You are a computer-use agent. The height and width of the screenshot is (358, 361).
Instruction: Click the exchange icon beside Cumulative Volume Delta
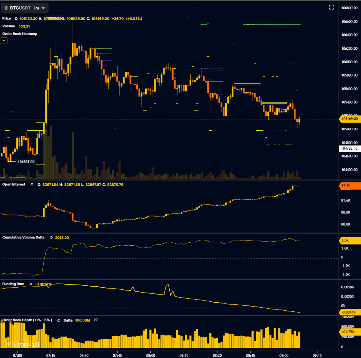coord(51,238)
